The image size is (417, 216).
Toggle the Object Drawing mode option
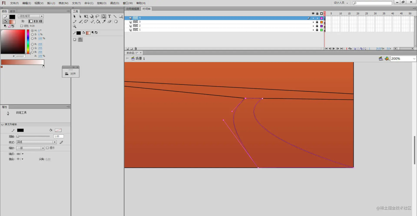(75, 40)
